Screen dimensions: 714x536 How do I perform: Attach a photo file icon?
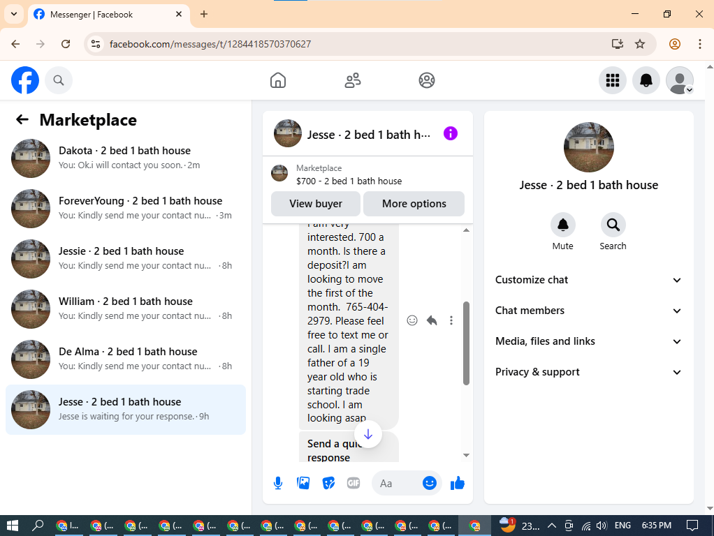303,483
